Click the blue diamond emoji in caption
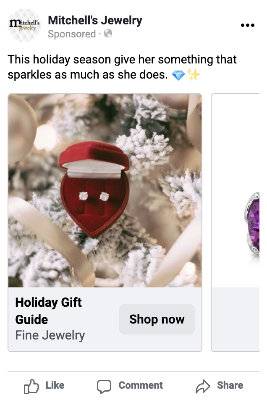The image size is (267, 400). tap(178, 76)
